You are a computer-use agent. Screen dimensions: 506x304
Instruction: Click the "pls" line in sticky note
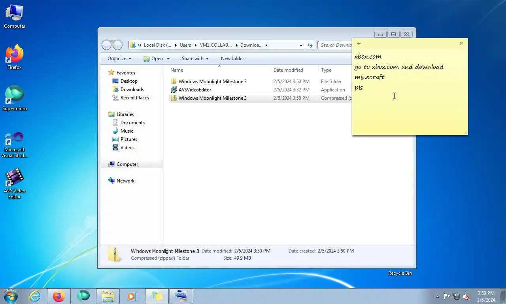[359, 88]
